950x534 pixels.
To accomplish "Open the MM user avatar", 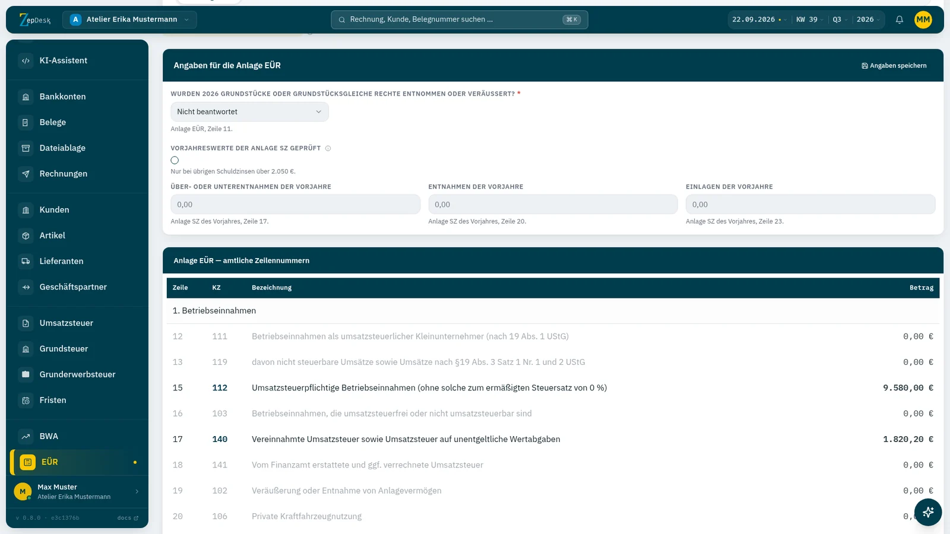I will tap(923, 20).
